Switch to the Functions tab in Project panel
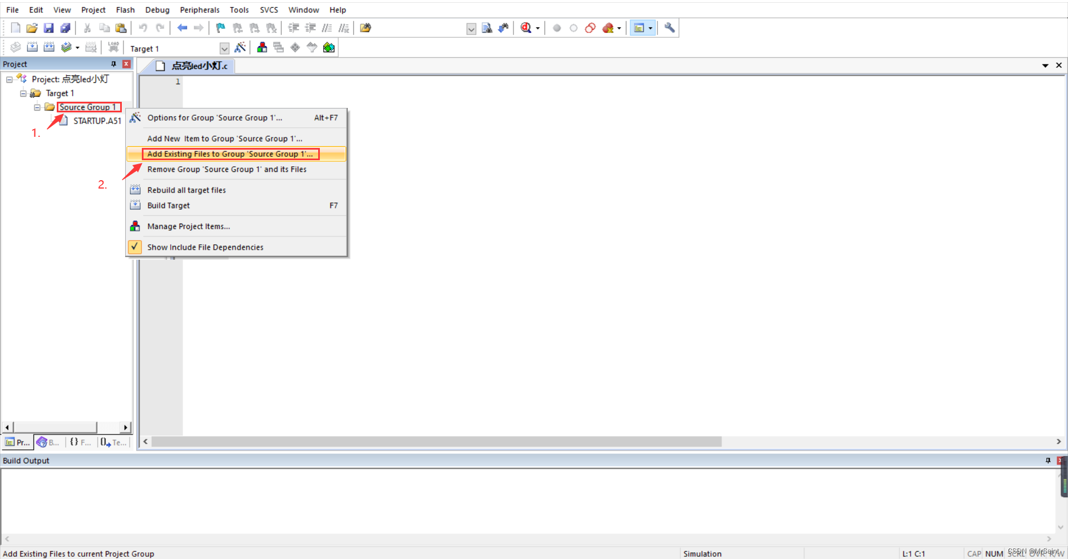 pos(81,443)
